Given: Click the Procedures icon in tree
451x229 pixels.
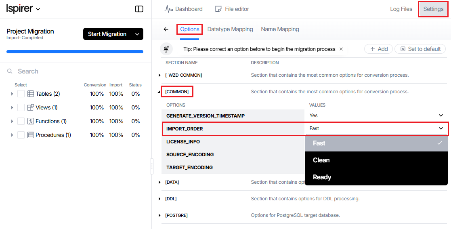Looking at the screenshot, I should tap(31, 135).
